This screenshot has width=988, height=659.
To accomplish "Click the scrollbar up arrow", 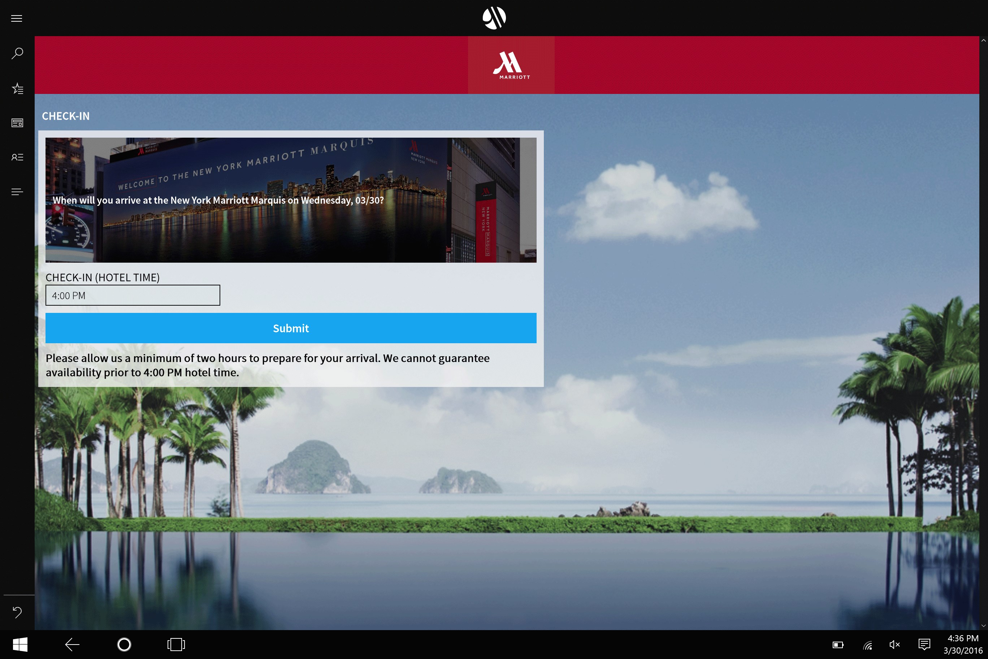I will [983, 41].
